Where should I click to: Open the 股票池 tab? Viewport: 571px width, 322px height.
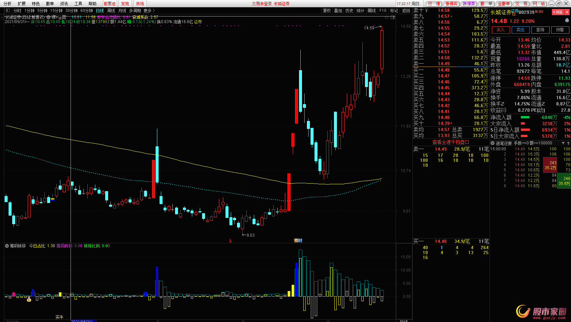109,4
